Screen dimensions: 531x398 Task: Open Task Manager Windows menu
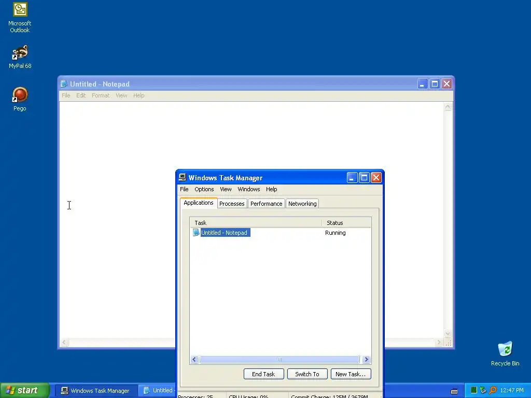click(x=248, y=189)
